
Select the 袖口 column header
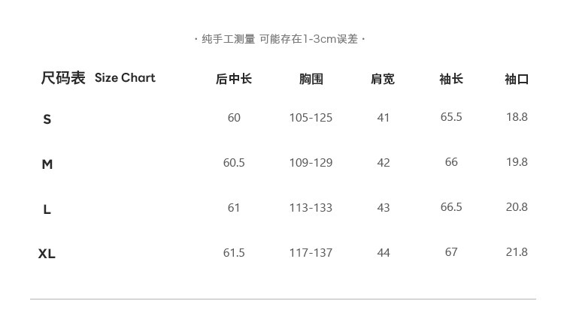coord(517,79)
